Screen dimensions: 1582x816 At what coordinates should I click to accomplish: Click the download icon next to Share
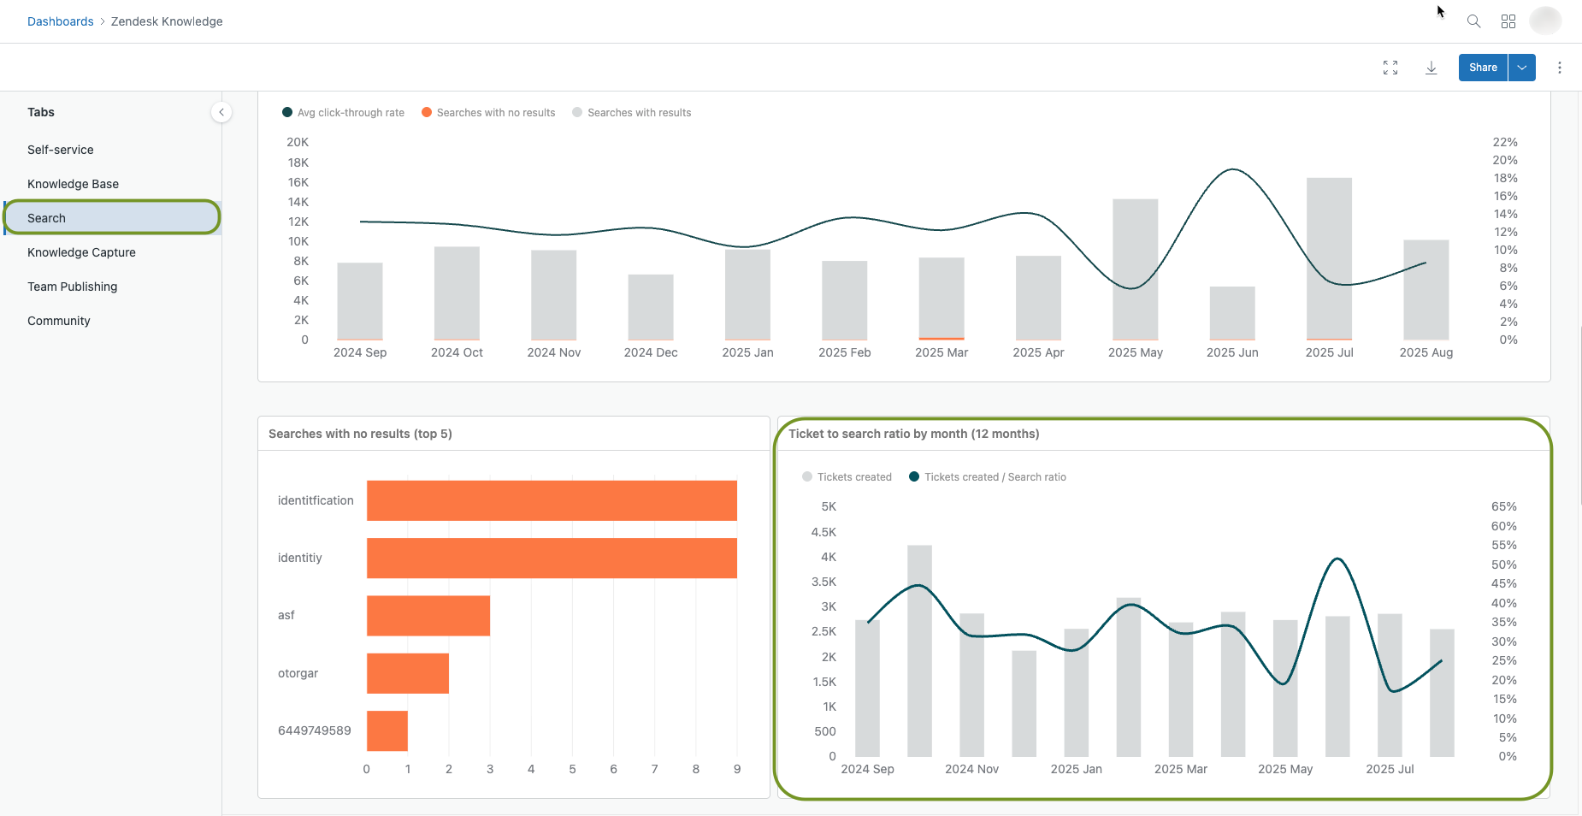[x=1431, y=67]
